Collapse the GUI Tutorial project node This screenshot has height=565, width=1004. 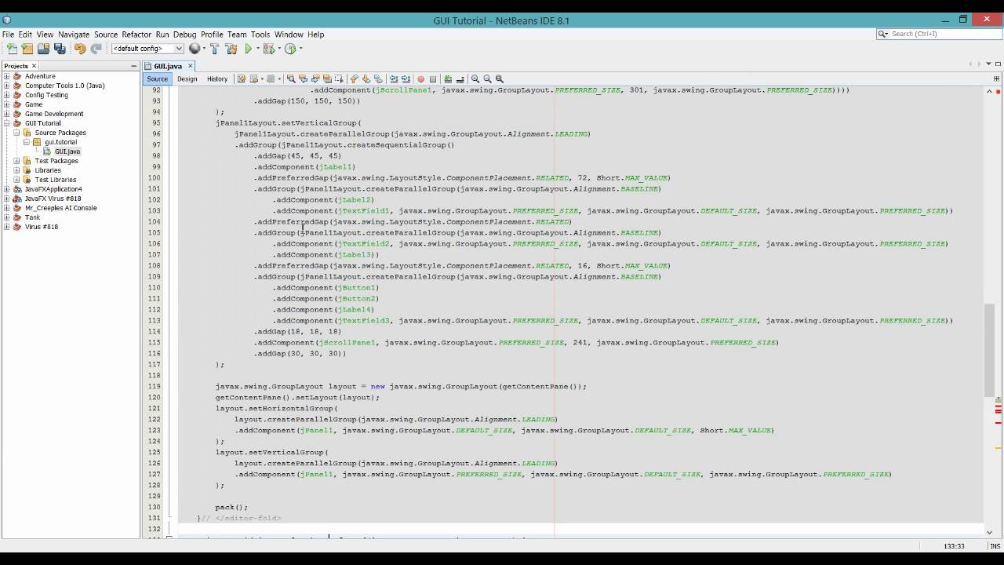click(x=7, y=123)
